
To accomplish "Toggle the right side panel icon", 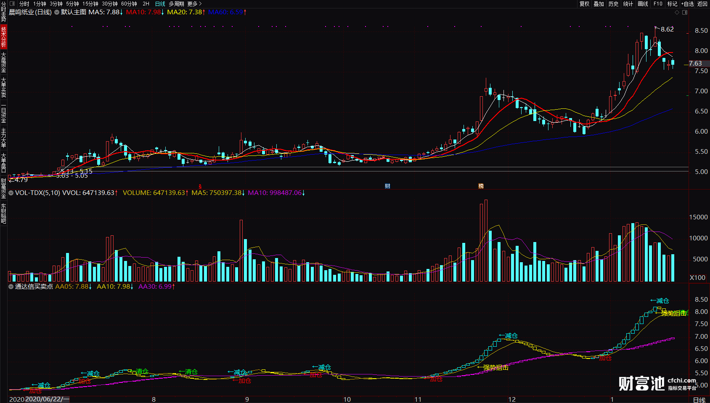I will coord(685,13).
